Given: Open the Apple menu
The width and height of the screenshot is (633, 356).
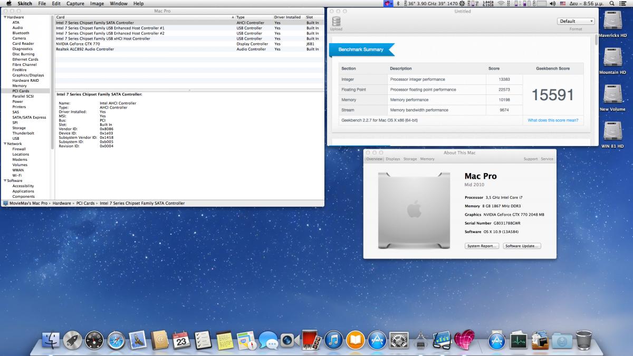Looking at the screenshot, I should (x=9, y=4).
